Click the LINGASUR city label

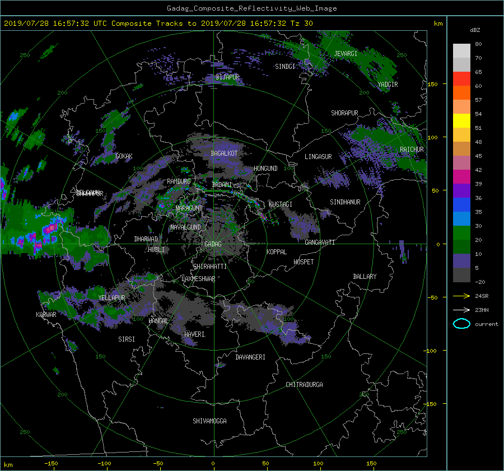318,157
